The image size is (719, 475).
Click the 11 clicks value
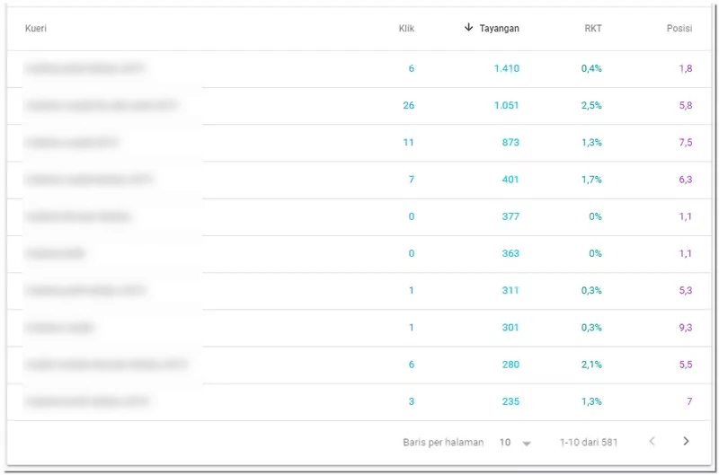[409, 143]
